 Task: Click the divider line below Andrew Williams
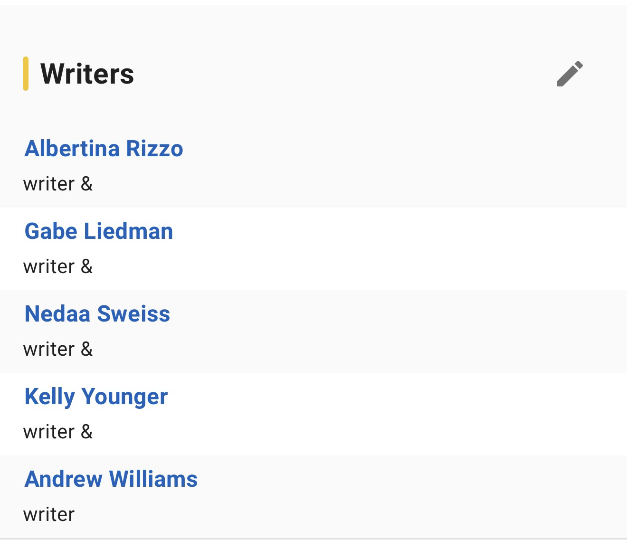313,539
